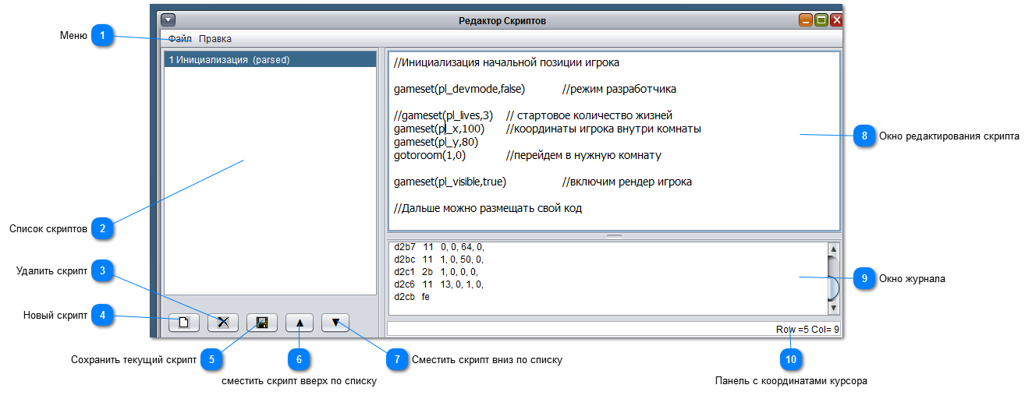Maximize the Редактор Скриптов window
The width and height of the screenshot is (1032, 399).
pyautogui.click(x=821, y=20)
